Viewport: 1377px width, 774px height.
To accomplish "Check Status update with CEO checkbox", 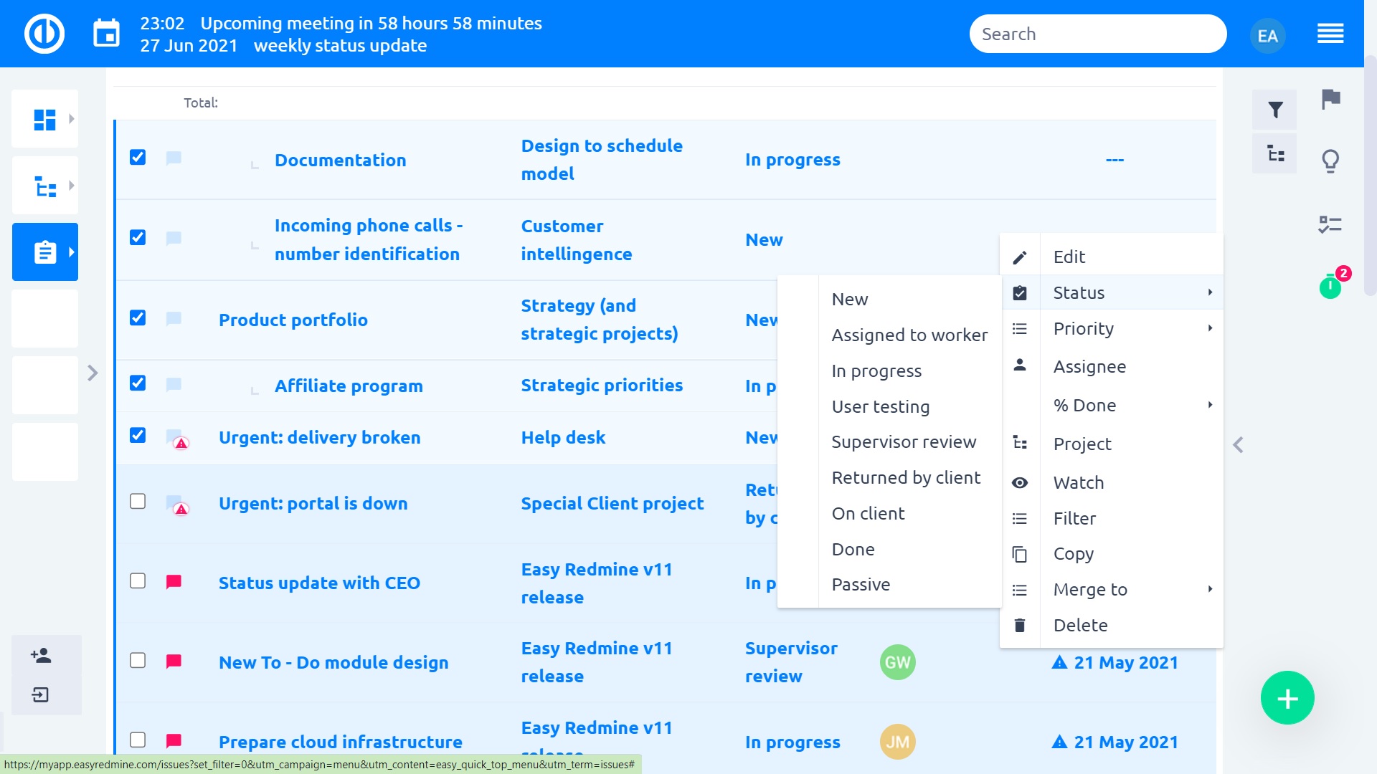I will coord(138,580).
